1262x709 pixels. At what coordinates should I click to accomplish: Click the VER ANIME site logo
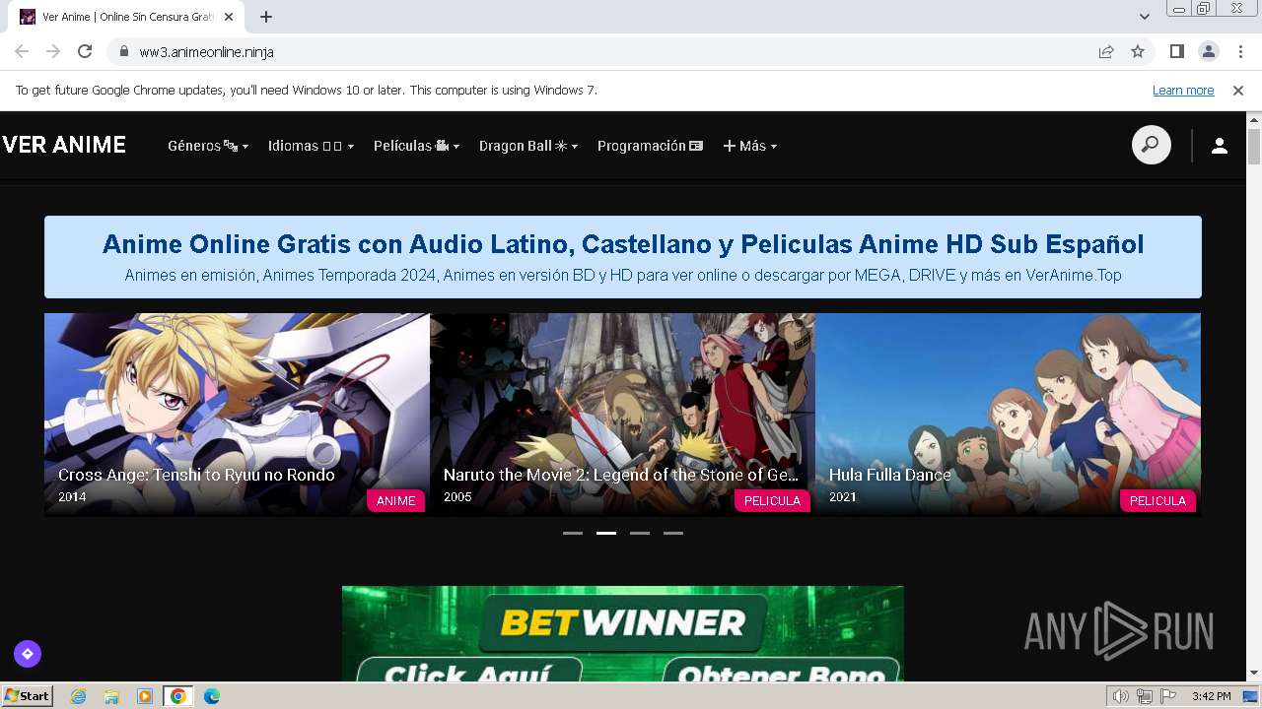click(x=64, y=145)
